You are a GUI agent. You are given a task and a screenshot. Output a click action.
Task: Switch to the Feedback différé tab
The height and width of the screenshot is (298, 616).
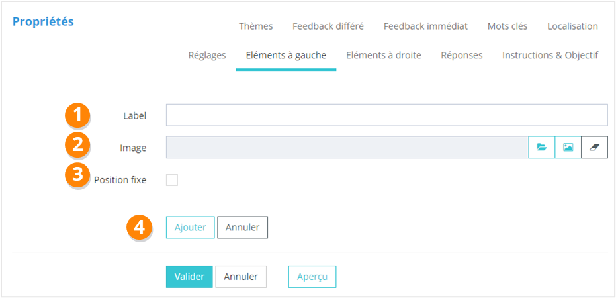[328, 26]
